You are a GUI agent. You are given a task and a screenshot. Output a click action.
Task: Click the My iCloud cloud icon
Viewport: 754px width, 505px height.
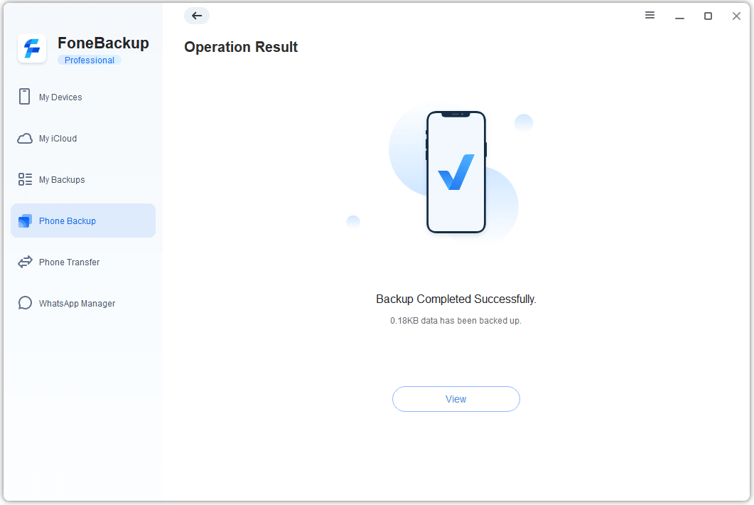pyautogui.click(x=25, y=138)
